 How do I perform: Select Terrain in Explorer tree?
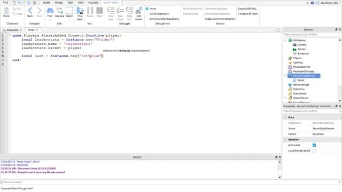coord(301,49)
